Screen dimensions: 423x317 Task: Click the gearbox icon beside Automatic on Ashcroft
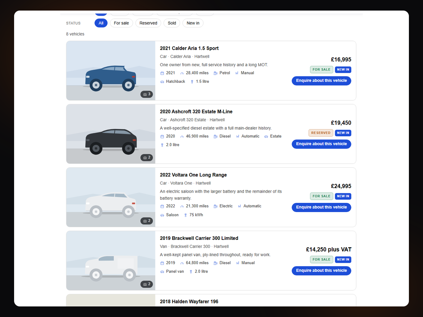[238, 136]
